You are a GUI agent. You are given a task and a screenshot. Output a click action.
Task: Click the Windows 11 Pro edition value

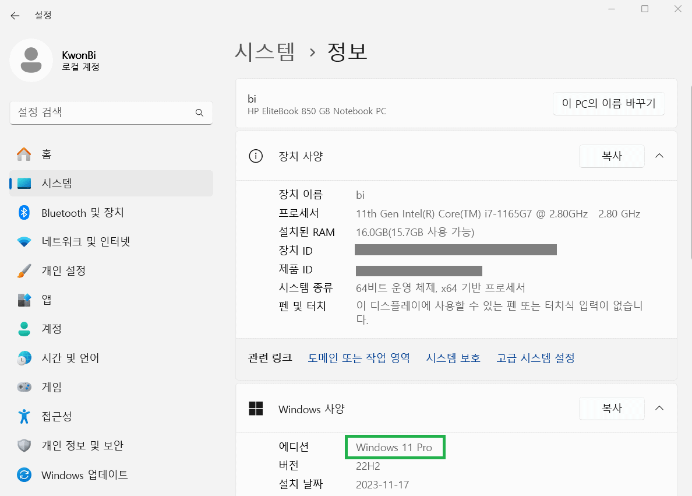[394, 448]
